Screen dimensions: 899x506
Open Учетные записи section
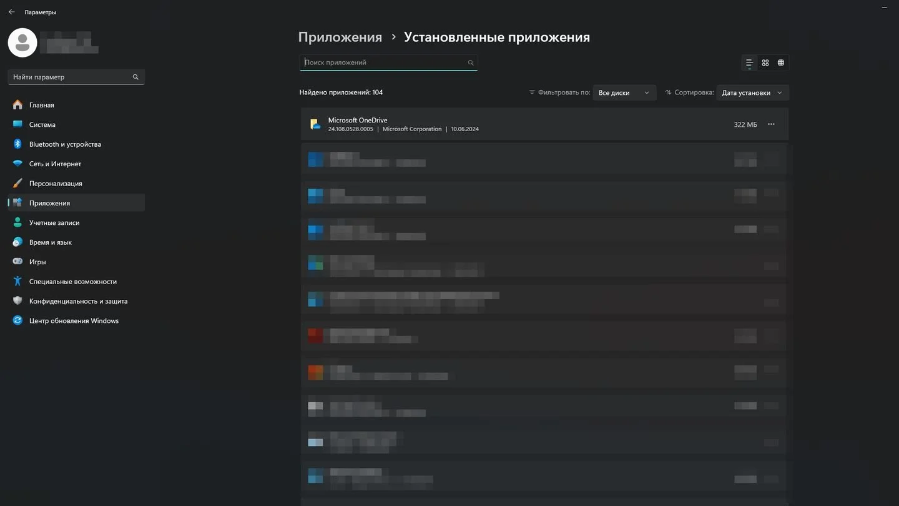tap(76, 222)
